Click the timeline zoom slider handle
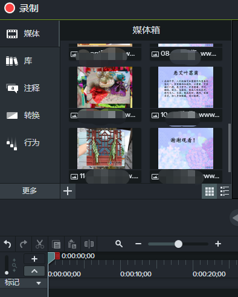Viewport: 238px width, 297px height. pos(178,244)
